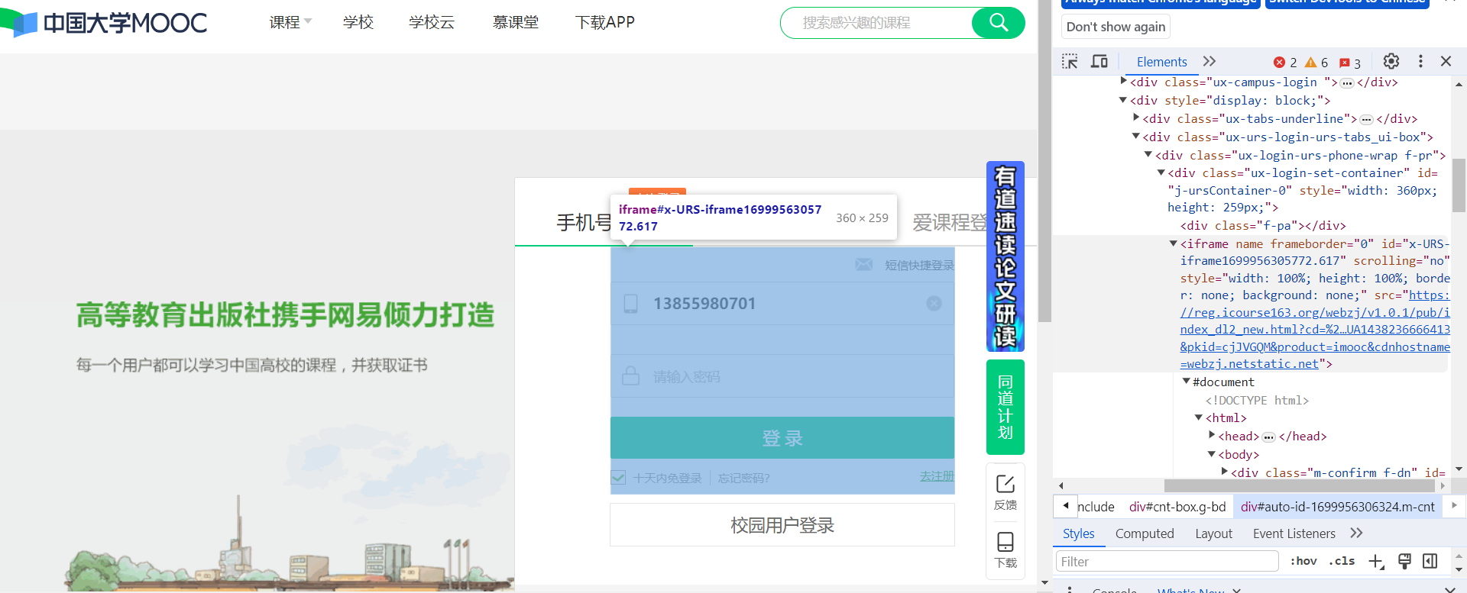This screenshot has height=593, width=1467.
Task: Expand the ux-tabs-underline div node
Action: [x=1136, y=118]
